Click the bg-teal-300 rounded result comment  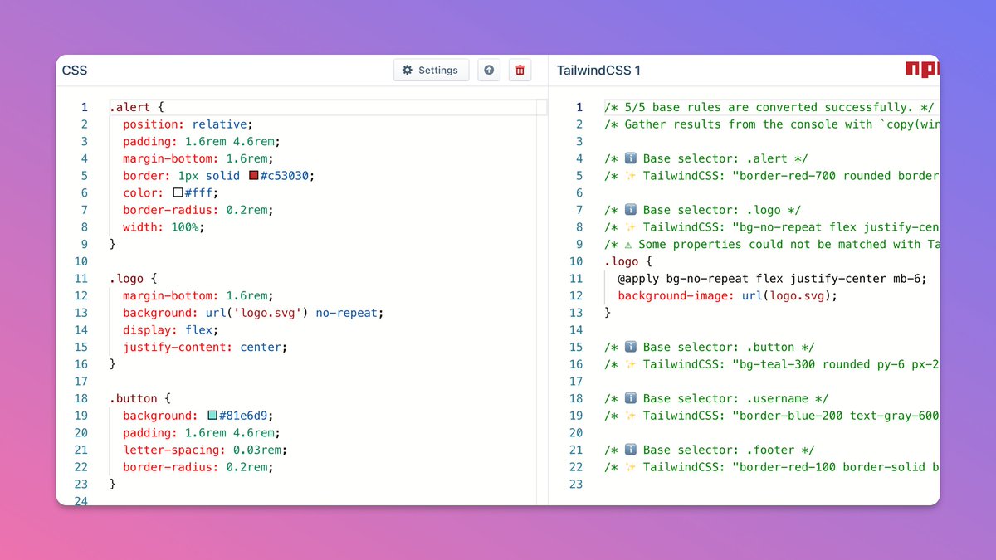(772, 364)
